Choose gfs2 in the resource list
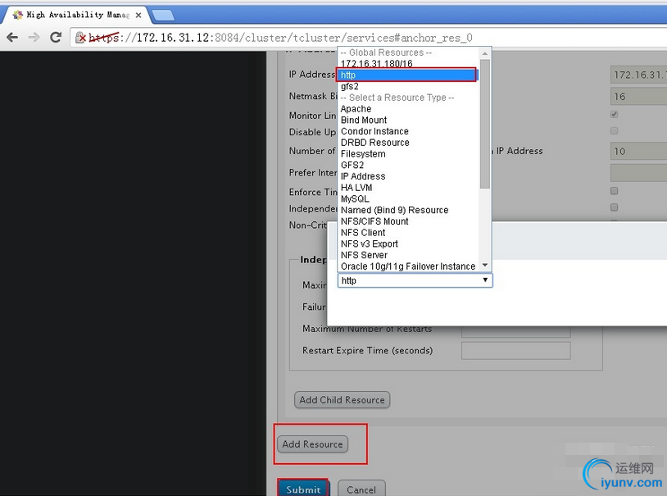 tap(350, 86)
